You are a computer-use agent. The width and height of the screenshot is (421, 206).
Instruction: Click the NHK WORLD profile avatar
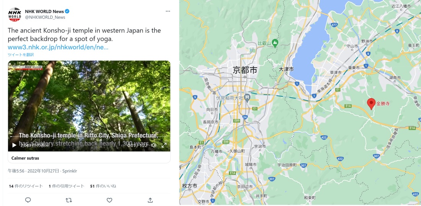coord(15,14)
